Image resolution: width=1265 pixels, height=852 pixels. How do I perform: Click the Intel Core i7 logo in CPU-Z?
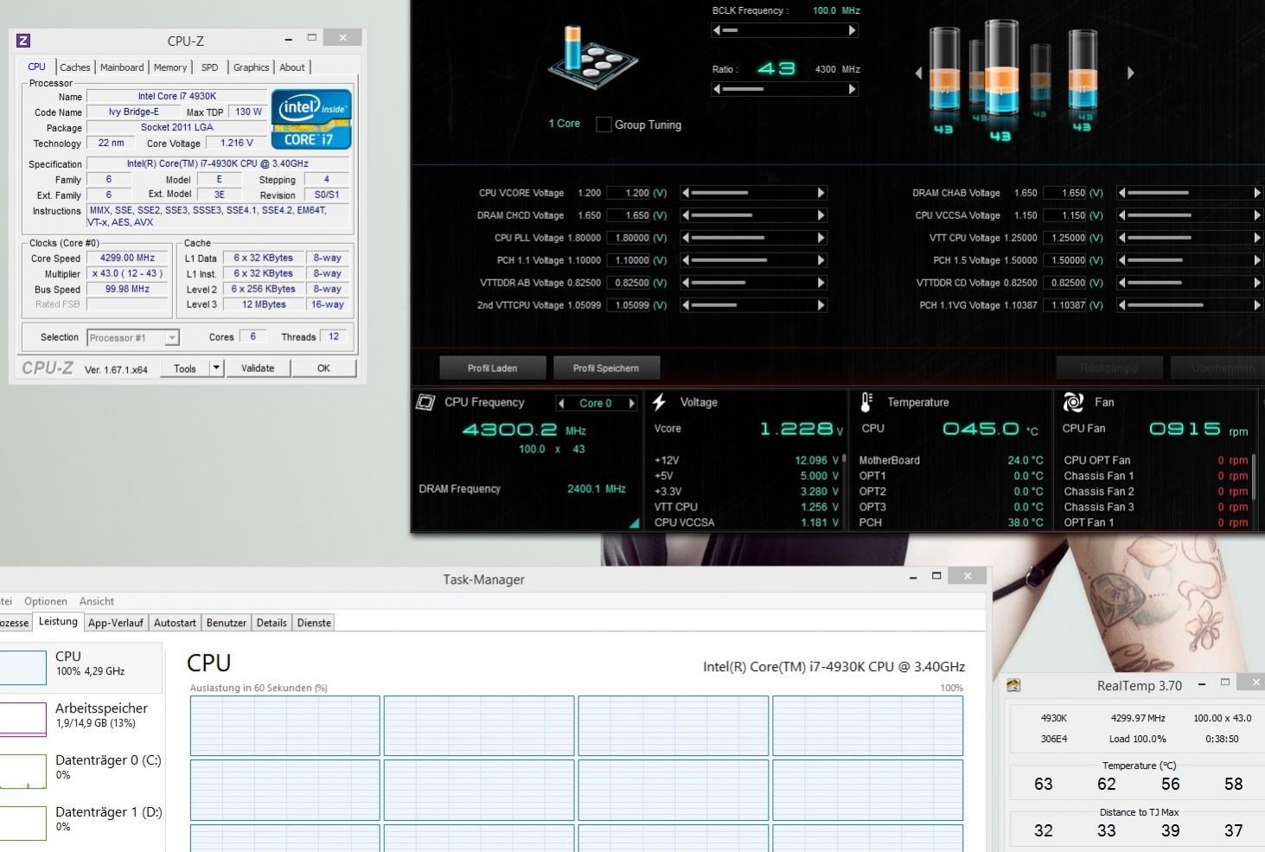[312, 119]
